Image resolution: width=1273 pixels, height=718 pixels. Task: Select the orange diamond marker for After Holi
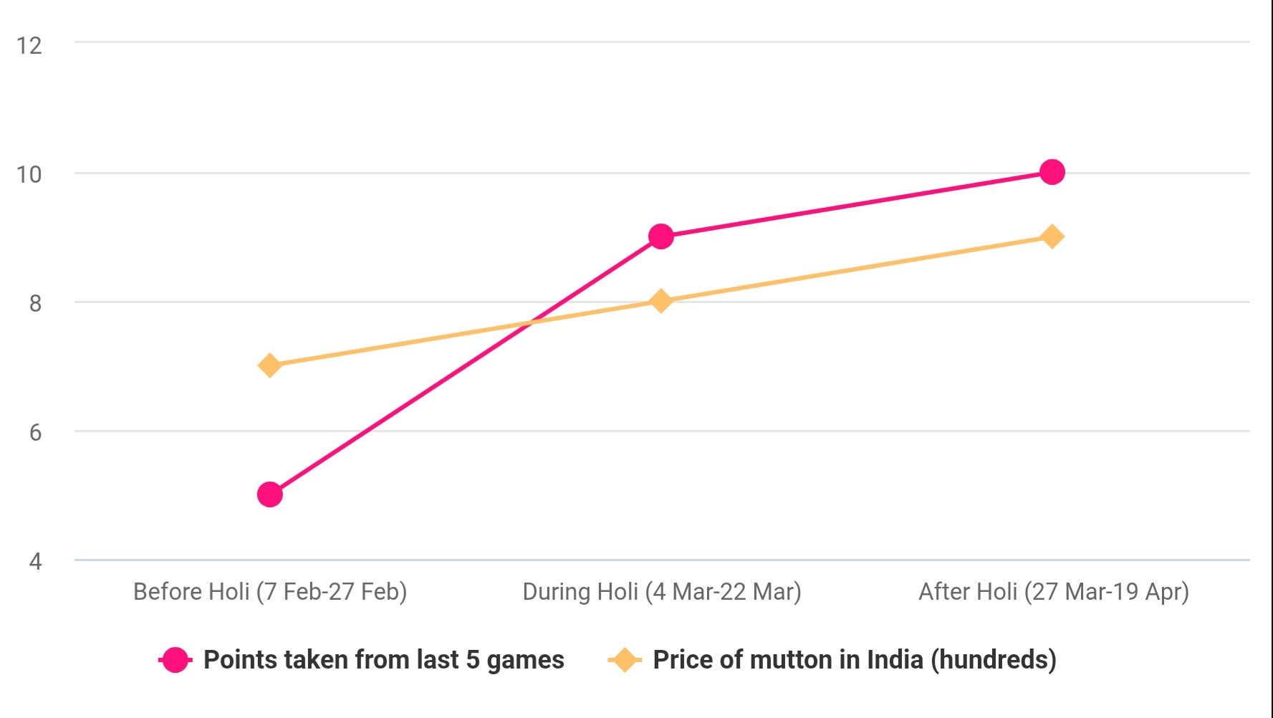pos(1052,236)
